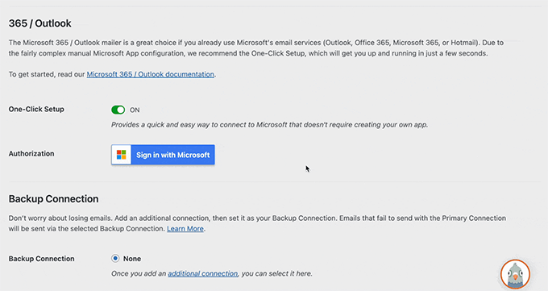Click the 365 / Outlook section heading

pyautogui.click(x=39, y=23)
